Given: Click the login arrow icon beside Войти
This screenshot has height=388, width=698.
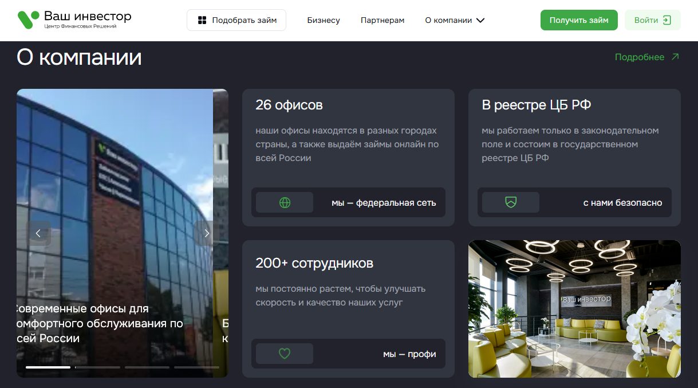Looking at the screenshot, I should (667, 20).
